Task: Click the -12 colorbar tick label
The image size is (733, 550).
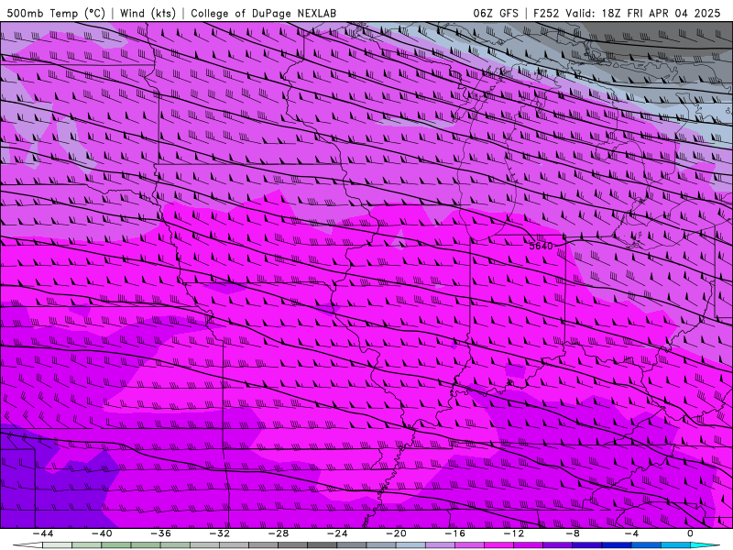Action: pos(514,533)
